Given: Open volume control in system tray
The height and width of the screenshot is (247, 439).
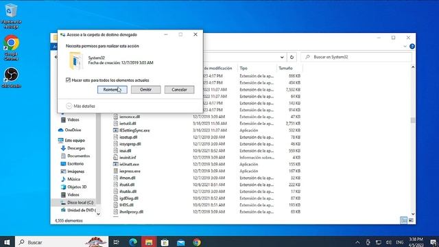Looking at the screenshot, I should [x=389, y=242].
